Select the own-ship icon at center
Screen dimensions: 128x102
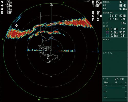(51, 52)
